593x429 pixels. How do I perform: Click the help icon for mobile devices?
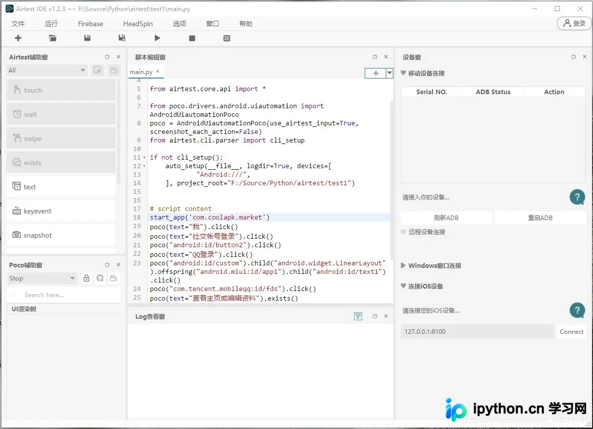(577, 197)
